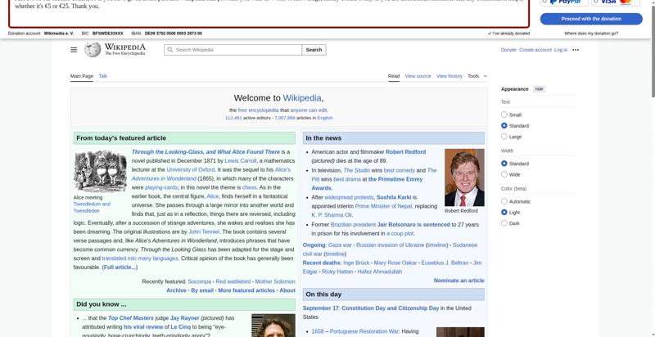Click the Ricky Hatton recent deaths link
The image size is (655, 337).
click(337, 272)
